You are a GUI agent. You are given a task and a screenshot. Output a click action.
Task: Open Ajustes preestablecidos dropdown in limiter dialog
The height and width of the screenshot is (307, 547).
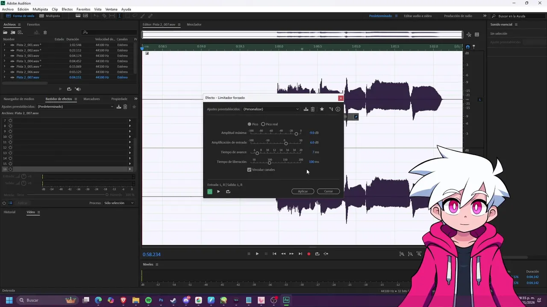pos(271,109)
